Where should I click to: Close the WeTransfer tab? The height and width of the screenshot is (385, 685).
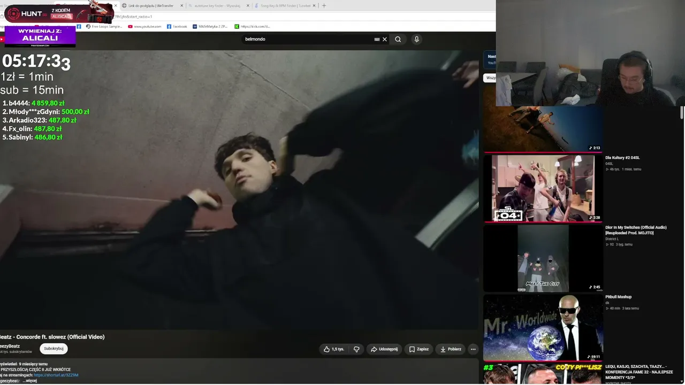click(x=181, y=5)
